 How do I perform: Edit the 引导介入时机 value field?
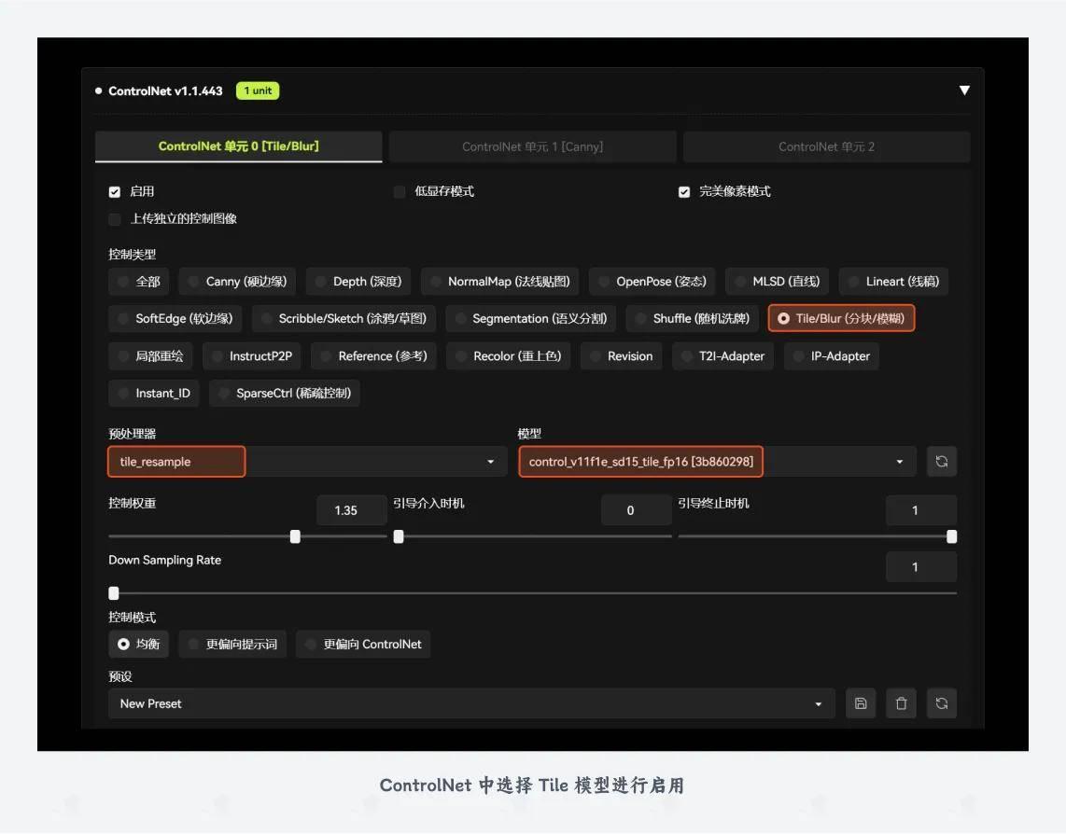coord(637,510)
